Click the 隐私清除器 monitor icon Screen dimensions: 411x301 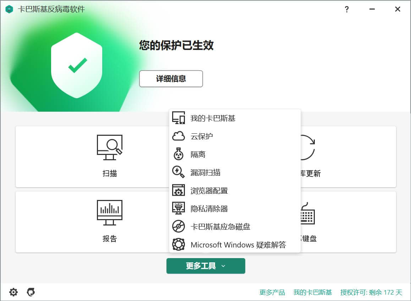tap(179, 208)
